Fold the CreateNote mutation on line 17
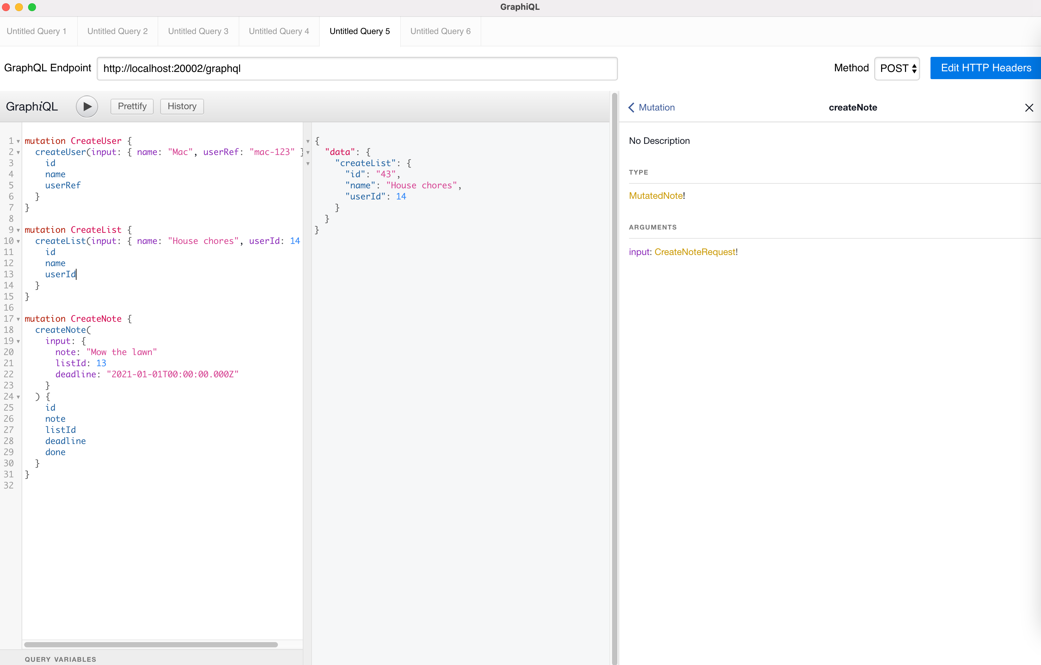The width and height of the screenshot is (1041, 665). 18,319
